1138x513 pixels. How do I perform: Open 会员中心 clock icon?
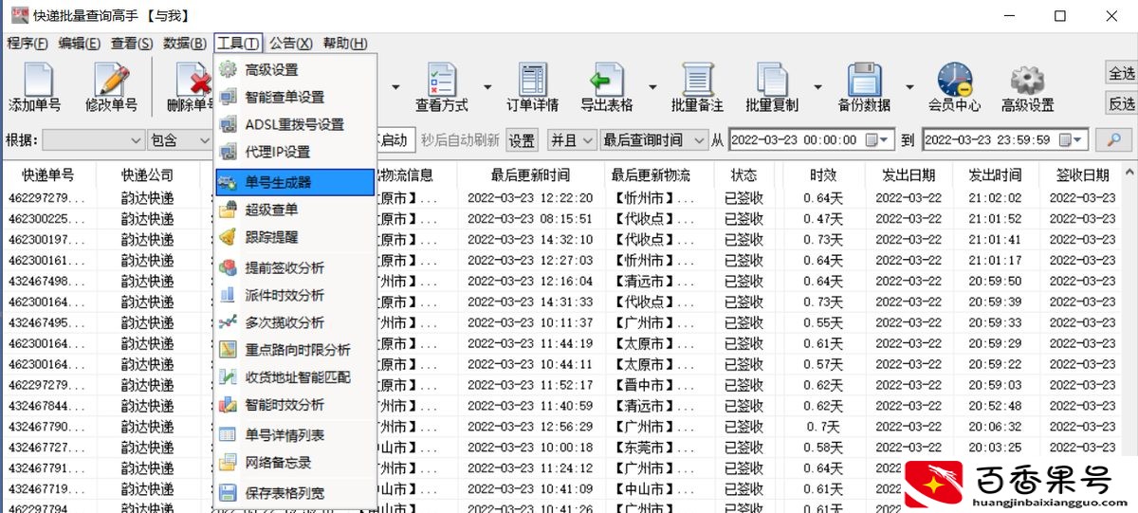(954, 87)
